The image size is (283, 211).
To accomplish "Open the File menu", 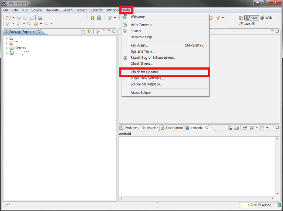I will 6,10.
